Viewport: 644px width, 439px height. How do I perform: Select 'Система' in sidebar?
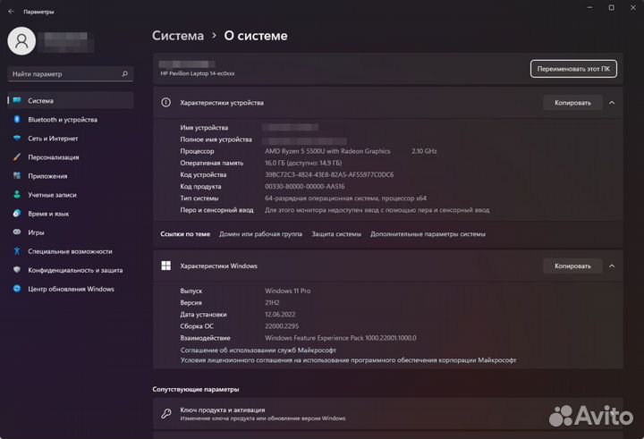[71, 101]
